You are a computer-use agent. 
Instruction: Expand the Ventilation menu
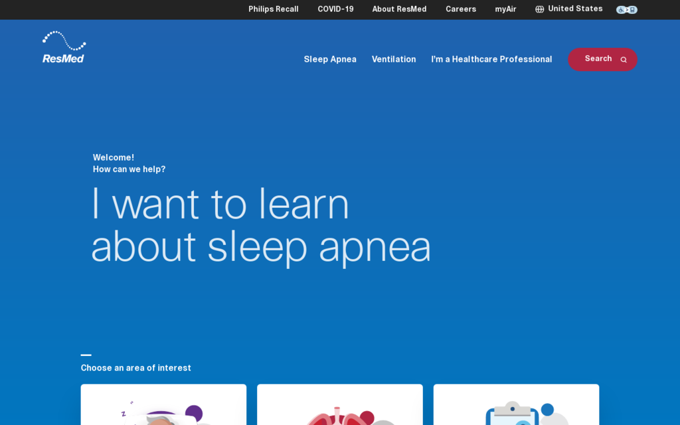pos(394,60)
